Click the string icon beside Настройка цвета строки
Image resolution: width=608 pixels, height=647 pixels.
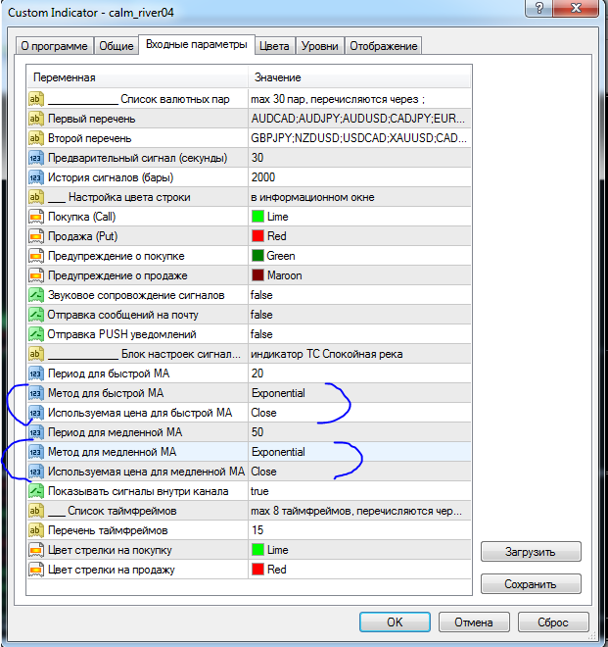coord(36,197)
